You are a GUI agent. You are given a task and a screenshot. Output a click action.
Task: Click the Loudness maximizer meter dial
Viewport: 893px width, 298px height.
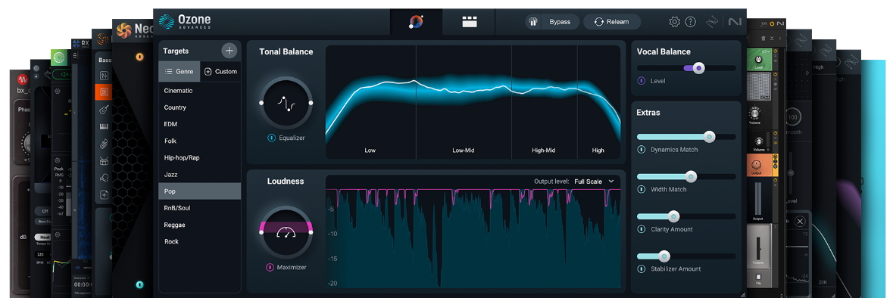(x=286, y=232)
